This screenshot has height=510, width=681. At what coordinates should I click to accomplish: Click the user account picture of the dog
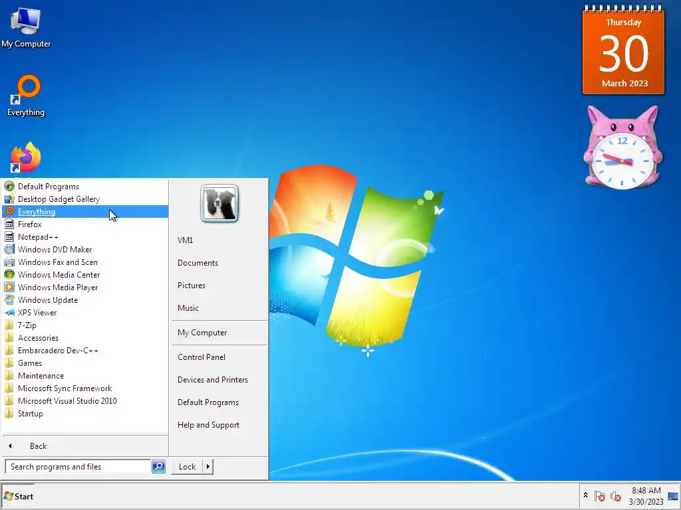coord(219,203)
